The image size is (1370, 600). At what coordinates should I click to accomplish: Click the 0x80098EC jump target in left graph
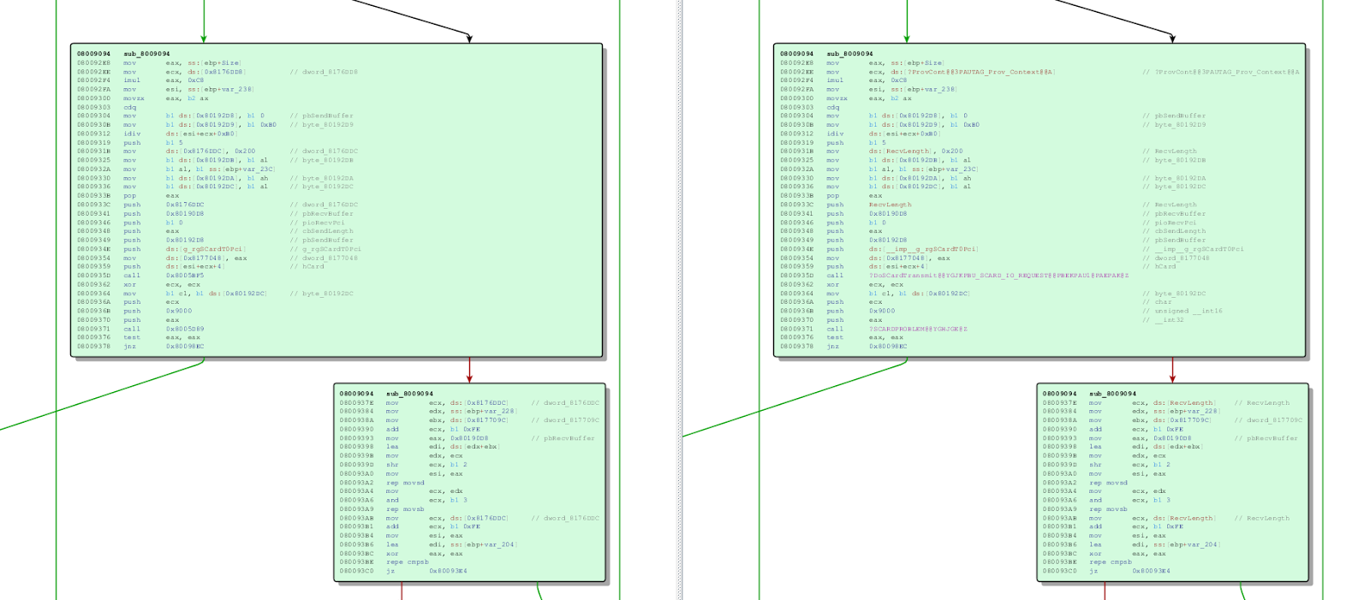[x=185, y=347]
